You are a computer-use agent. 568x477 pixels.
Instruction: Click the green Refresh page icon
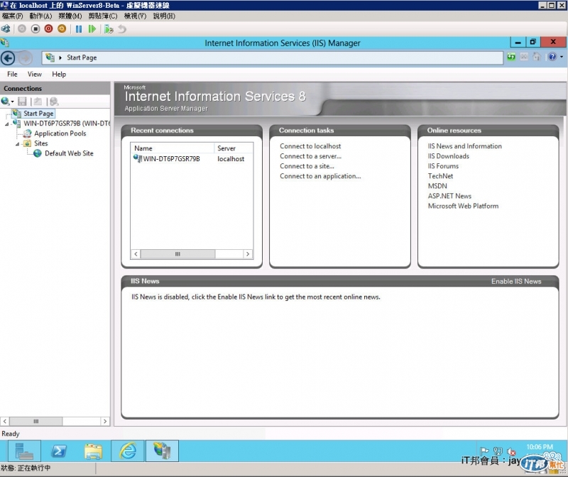coord(511,57)
